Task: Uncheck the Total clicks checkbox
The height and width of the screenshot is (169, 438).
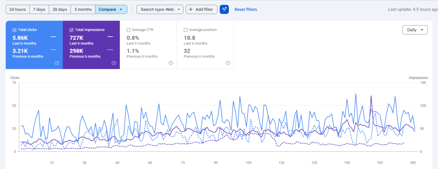Action: 14,30
